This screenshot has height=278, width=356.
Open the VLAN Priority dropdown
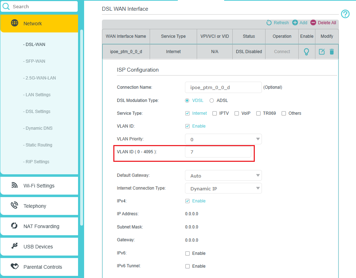coord(223,139)
